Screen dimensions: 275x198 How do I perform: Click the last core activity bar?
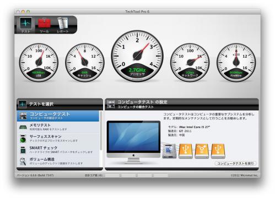[x=161, y=175]
